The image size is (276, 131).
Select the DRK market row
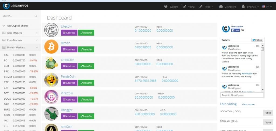(20, 104)
